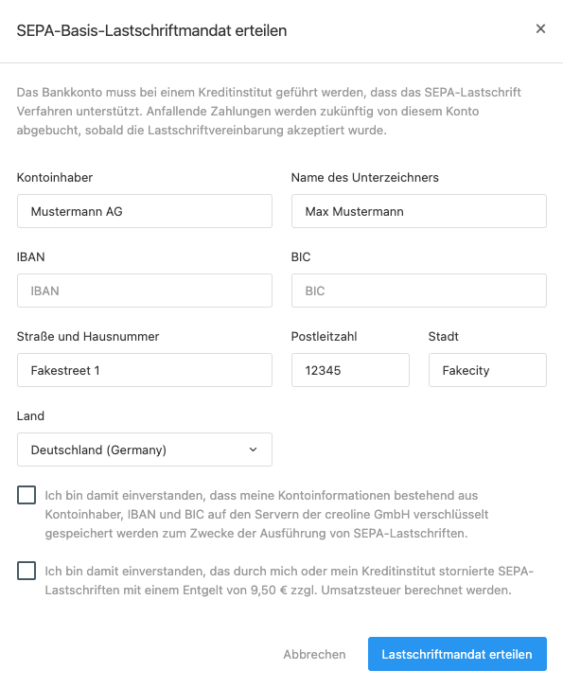Click into the empty BIC field
Image resolution: width=563 pixels, height=688 pixels.
coord(418,291)
